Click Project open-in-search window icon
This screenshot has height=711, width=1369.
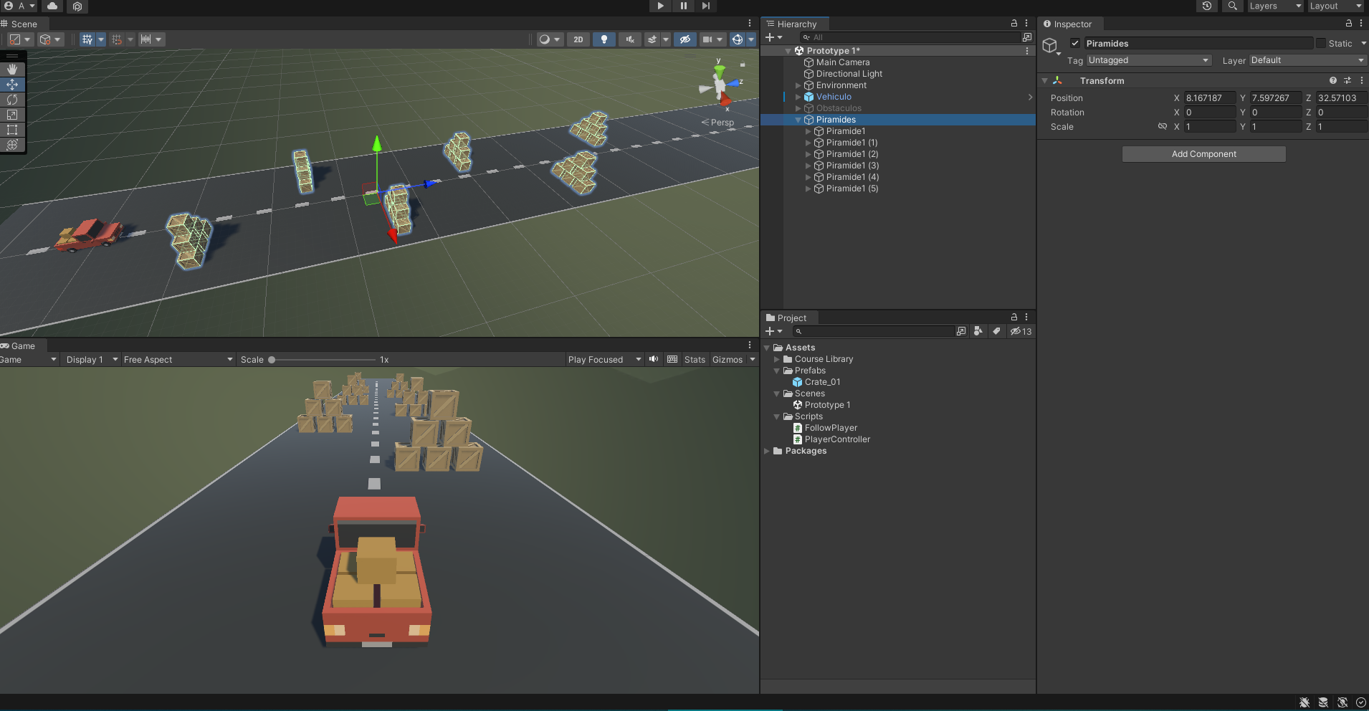pos(961,331)
